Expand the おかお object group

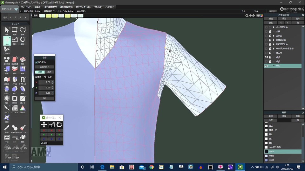[274, 36]
